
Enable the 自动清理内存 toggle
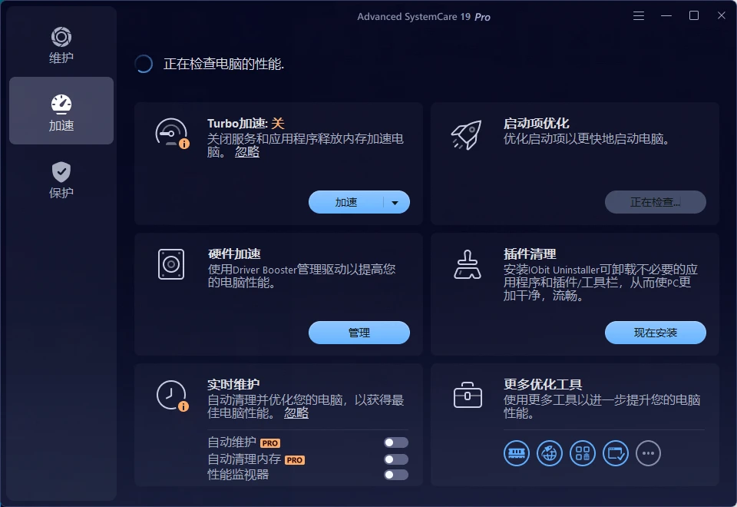click(x=395, y=459)
